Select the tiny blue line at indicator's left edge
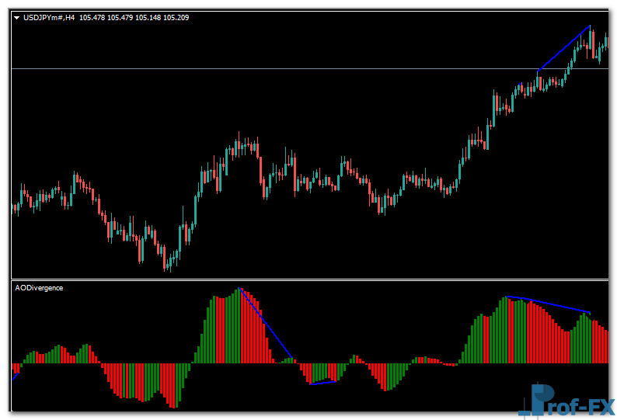This screenshot has width=617, height=420. [16, 376]
